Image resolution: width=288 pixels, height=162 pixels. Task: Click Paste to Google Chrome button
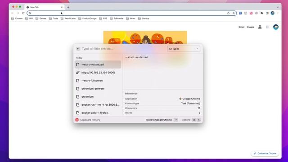pos(162,120)
